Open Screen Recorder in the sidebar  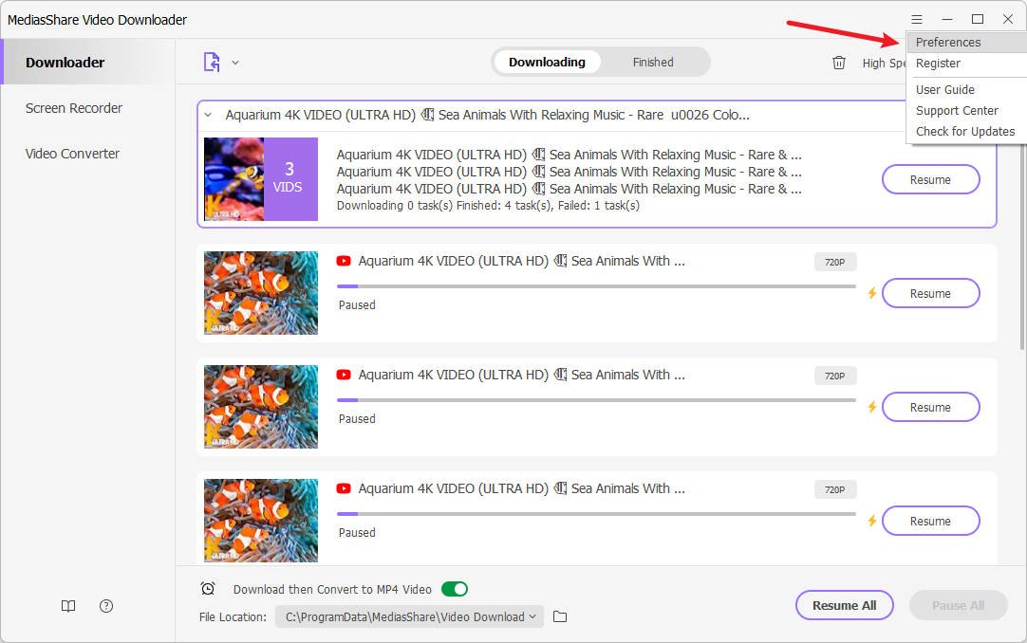(74, 108)
